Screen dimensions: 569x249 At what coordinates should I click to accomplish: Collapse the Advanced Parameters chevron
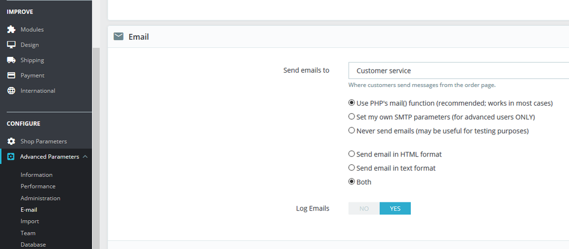tap(85, 157)
